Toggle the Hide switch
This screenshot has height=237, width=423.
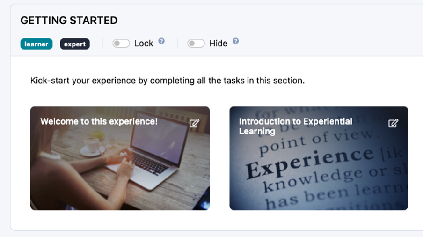[196, 44]
